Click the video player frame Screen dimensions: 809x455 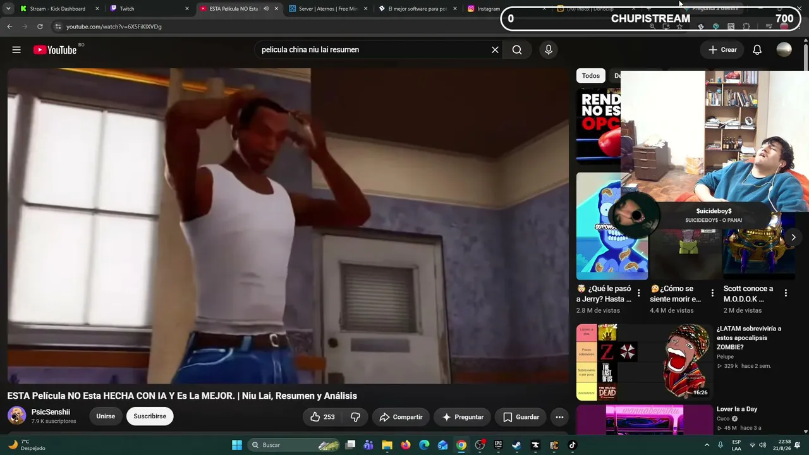[x=288, y=226]
